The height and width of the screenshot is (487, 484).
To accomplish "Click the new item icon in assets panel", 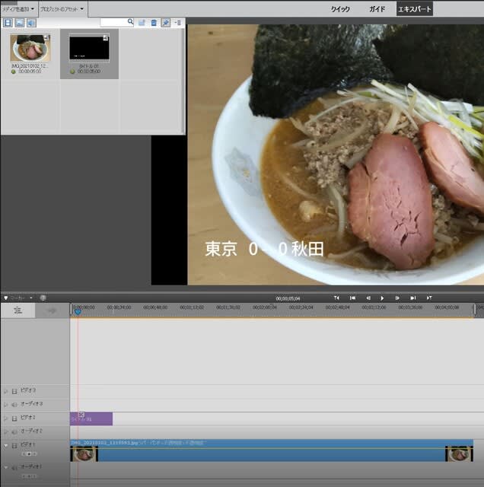I will pyautogui.click(x=142, y=23).
